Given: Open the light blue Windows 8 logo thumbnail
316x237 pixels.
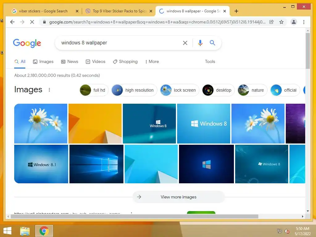Looking at the screenshot, I should pyautogui.click(x=204, y=123).
